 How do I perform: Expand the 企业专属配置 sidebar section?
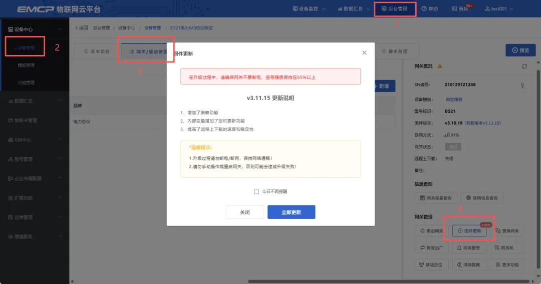click(35, 178)
